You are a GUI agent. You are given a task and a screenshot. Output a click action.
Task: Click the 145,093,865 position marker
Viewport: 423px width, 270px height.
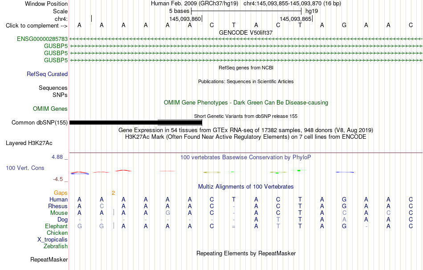(296, 19)
